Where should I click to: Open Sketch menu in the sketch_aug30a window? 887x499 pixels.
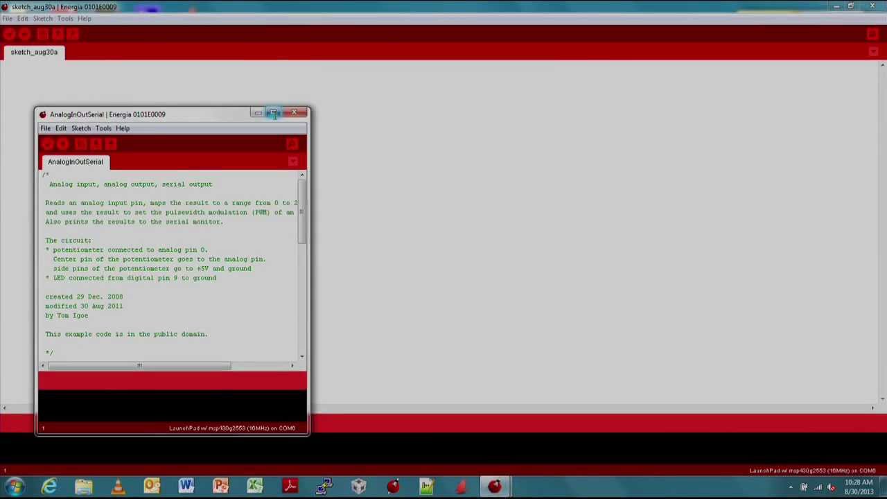pos(43,19)
